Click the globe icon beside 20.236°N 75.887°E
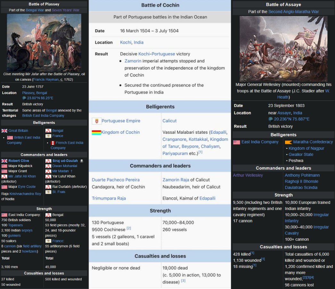This screenshot has width=335, height=289. pos(271,119)
